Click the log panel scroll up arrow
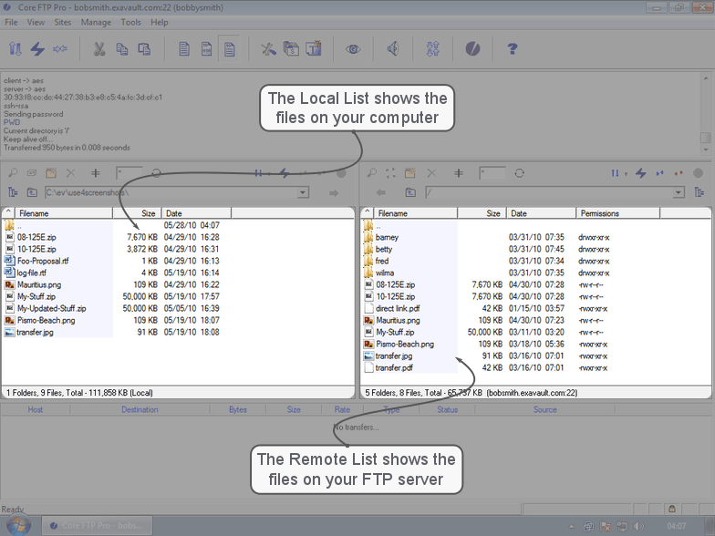715x536 pixels. point(706,78)
